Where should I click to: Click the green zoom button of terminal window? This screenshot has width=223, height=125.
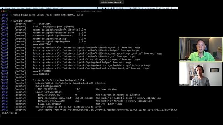click(6, 11)
